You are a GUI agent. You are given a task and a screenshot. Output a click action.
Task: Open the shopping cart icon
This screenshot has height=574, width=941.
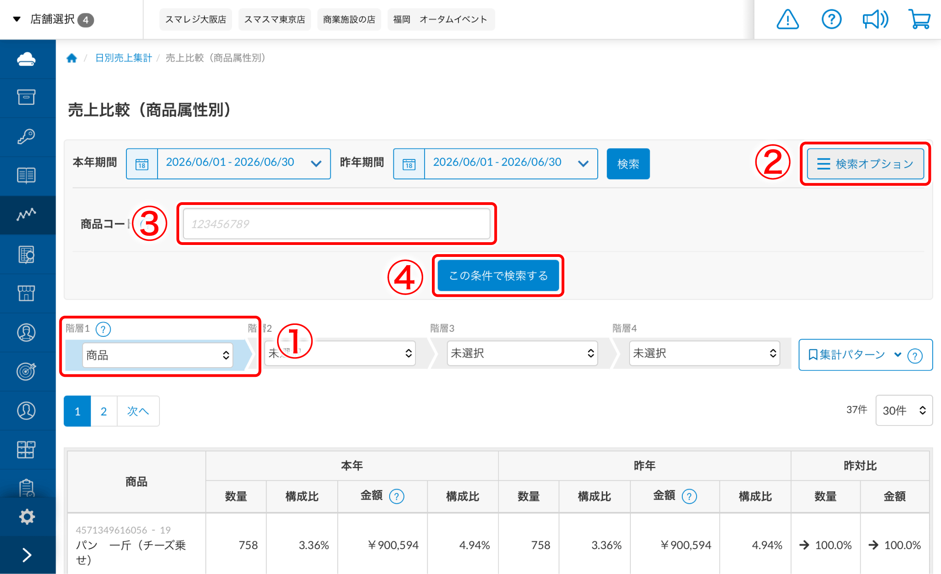(x=919, y=19)
